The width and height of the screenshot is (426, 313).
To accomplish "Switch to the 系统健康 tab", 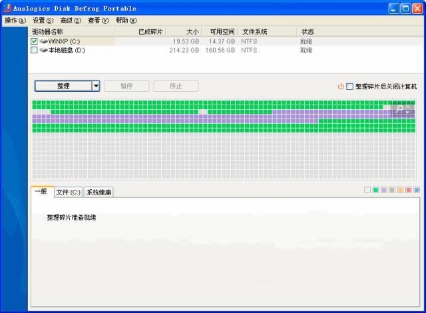I will coord(99,192).
